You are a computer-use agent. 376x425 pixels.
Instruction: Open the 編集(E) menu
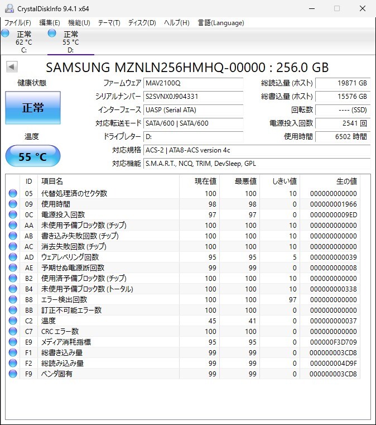point(50,23)
